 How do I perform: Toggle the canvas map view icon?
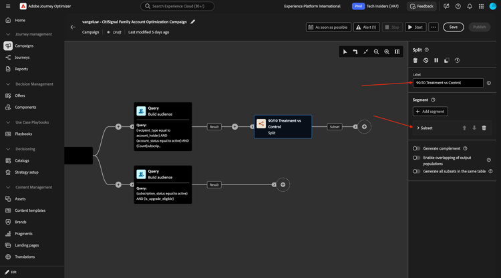coord(397,51)
